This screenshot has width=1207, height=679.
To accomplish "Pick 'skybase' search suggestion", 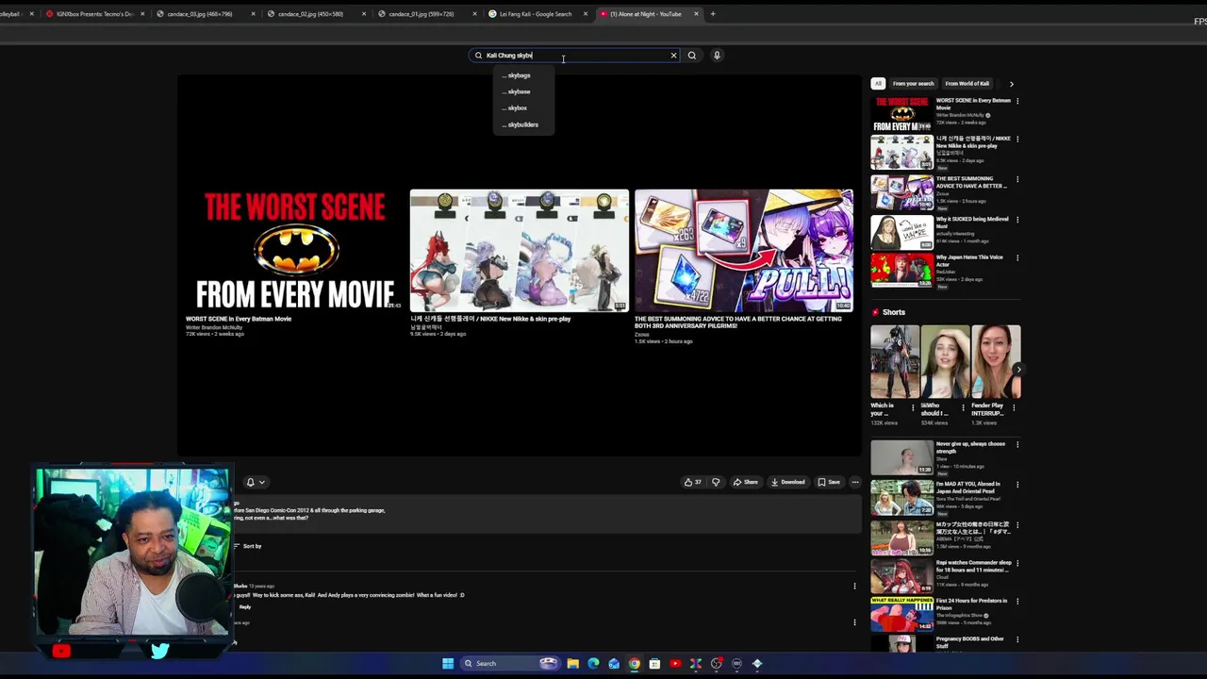I will [523, 91].
